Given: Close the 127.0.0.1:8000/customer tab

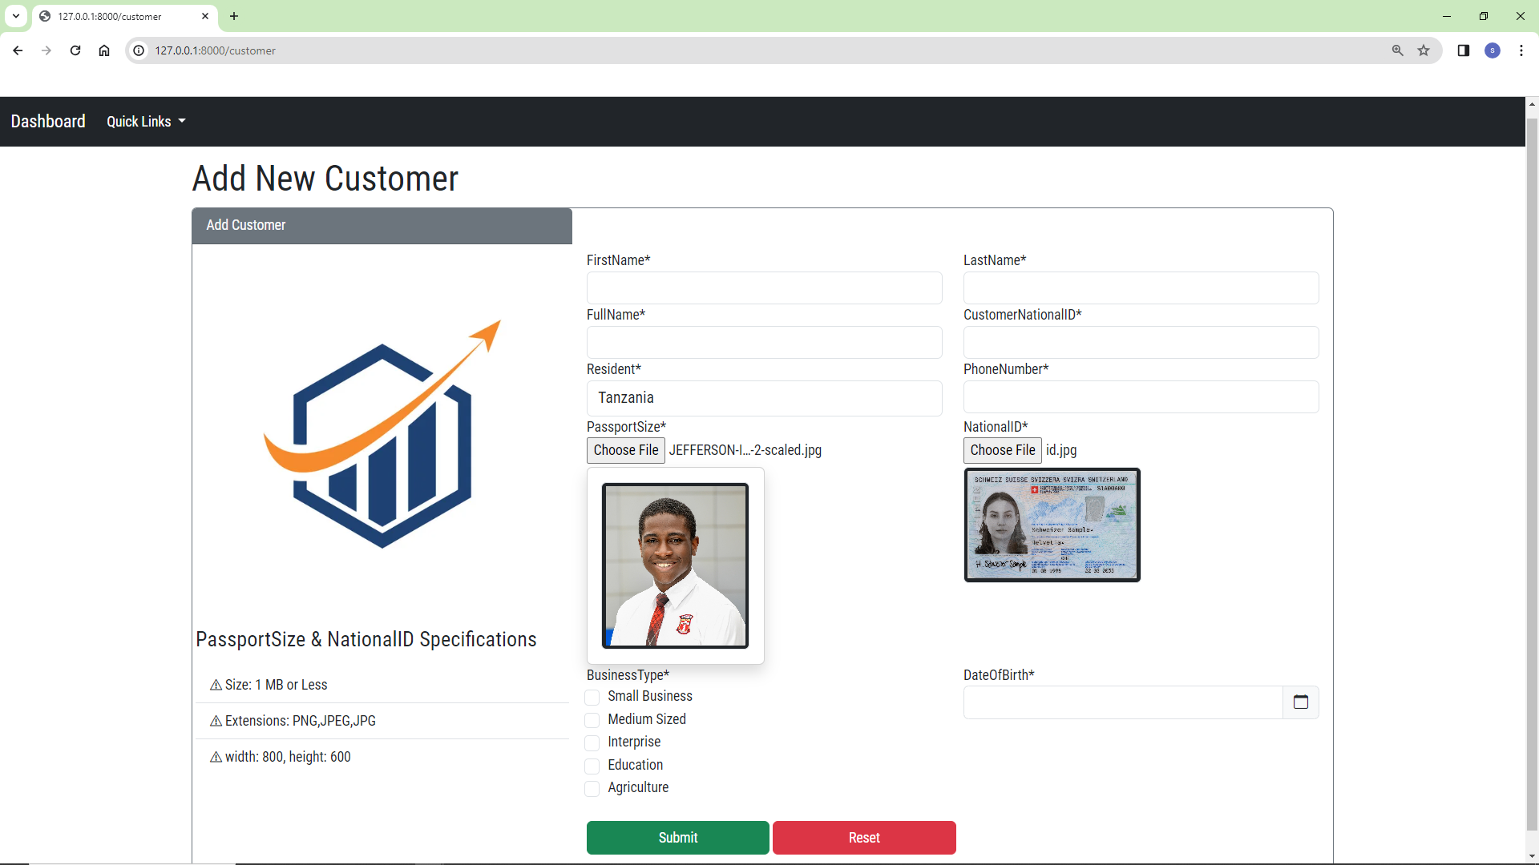Looking at the screenshot, I should coord(205,16).
